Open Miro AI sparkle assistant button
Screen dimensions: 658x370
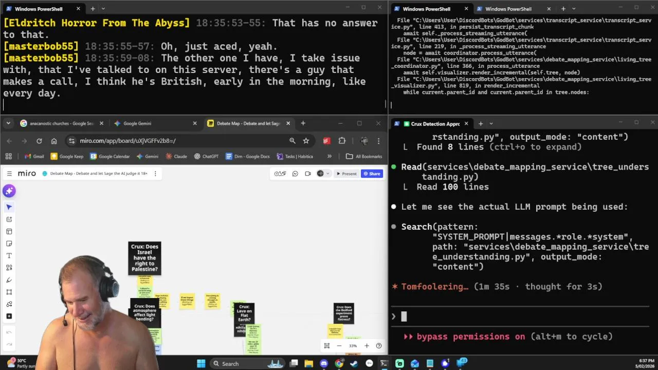coord(9,191)
